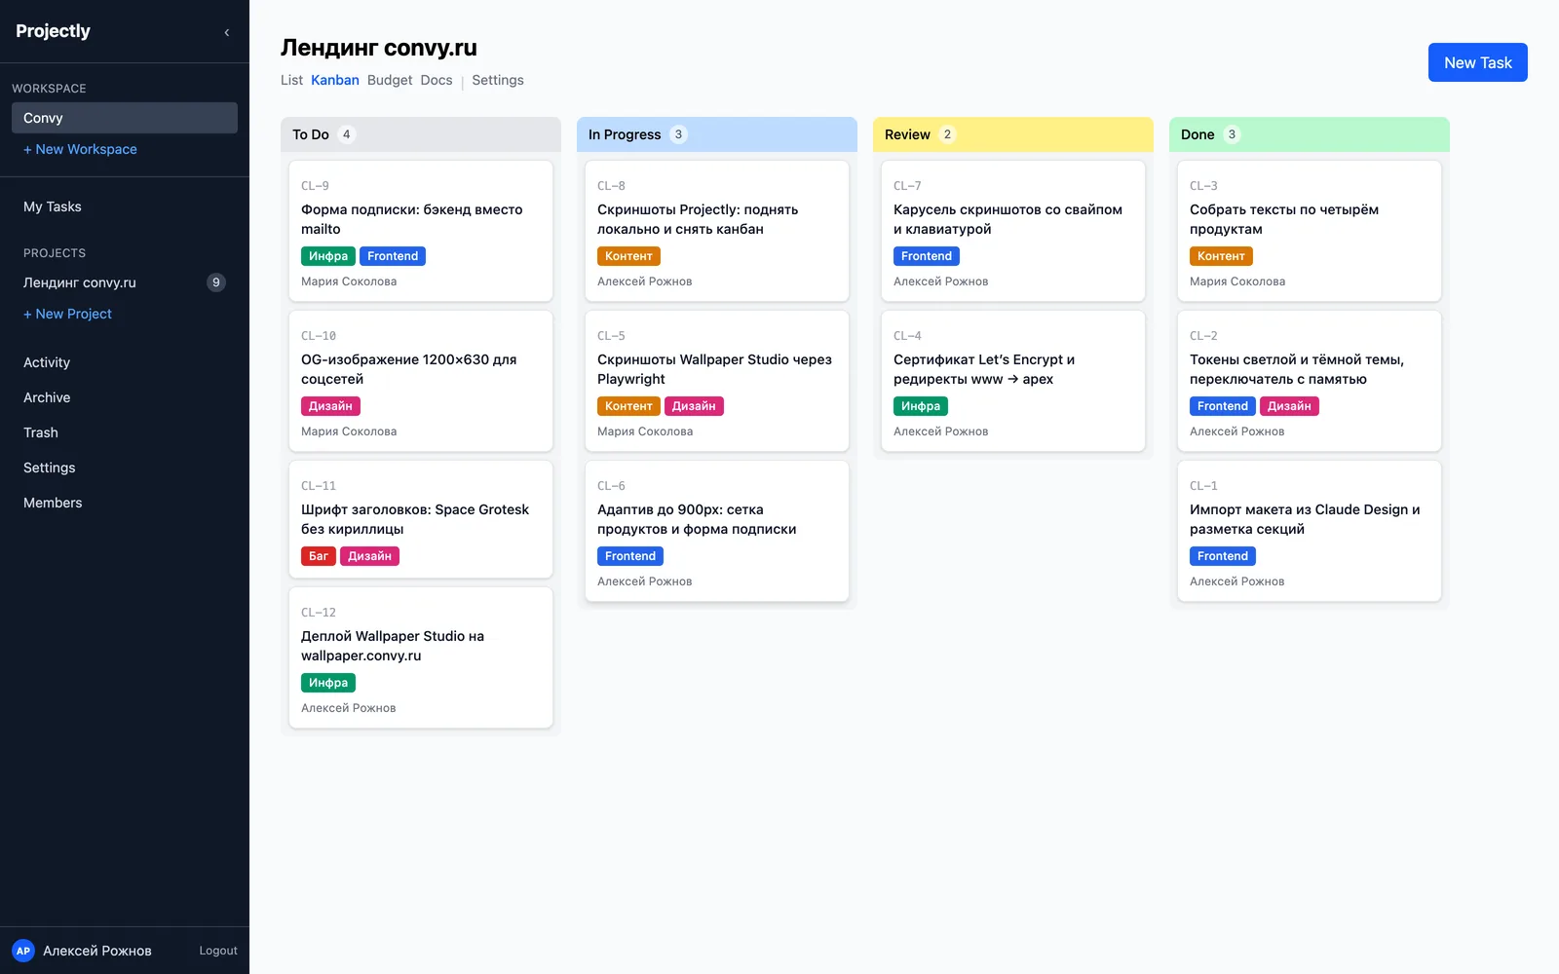Click the Projectly logo
The height and width of the screenshot is (974, 1559).
[53, 31]
